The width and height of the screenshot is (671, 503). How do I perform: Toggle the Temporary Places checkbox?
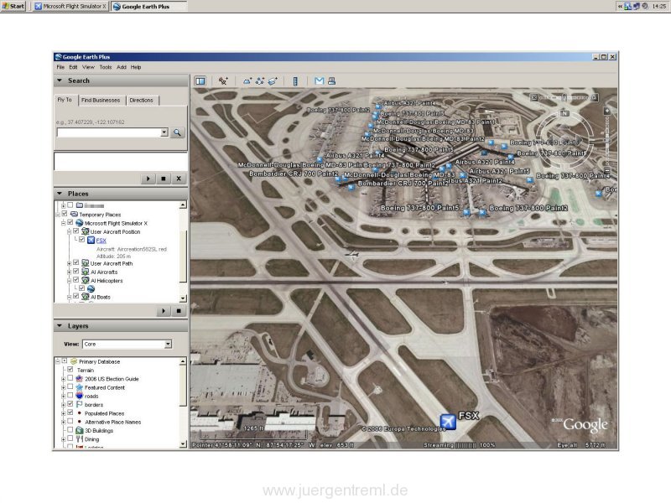[x=65, y=214]
